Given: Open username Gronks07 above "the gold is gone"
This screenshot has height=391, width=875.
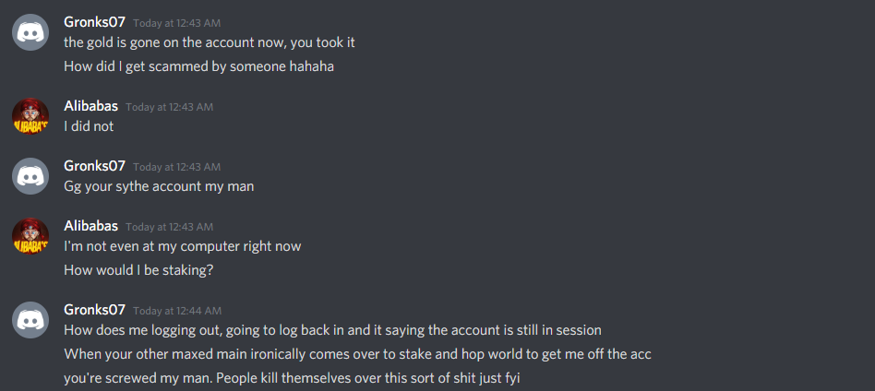Looking at the screenshot, I should coord(94,22).
